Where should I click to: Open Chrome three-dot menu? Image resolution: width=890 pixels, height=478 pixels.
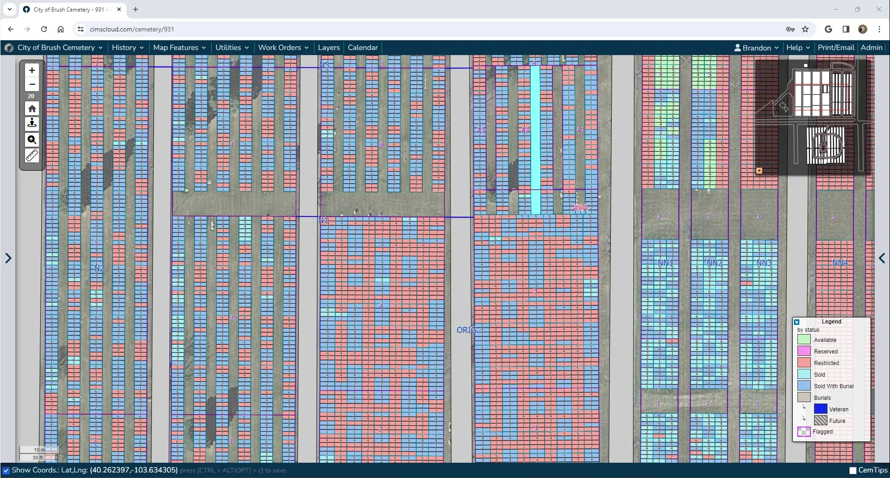coord(879,29)
